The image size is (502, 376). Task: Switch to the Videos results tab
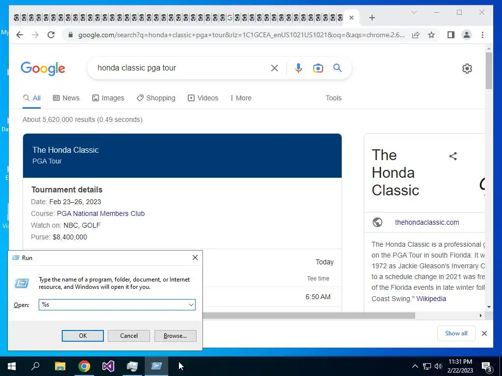tap(203, 98)
